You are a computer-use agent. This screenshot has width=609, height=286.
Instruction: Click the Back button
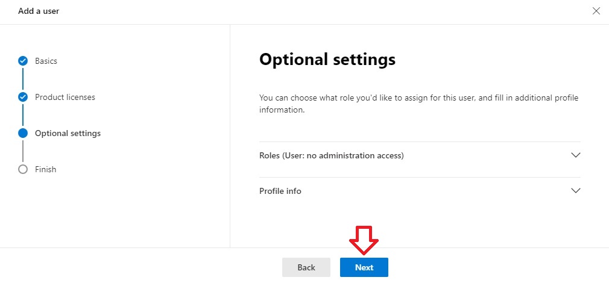pos(306,267)
